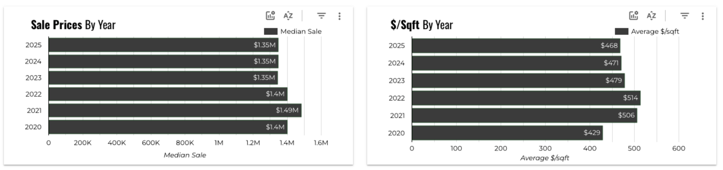Select the 2022 median sale bar $1.4M
Image resolution: width=723 pixels, height=170 pixels.
pos(168,94)
